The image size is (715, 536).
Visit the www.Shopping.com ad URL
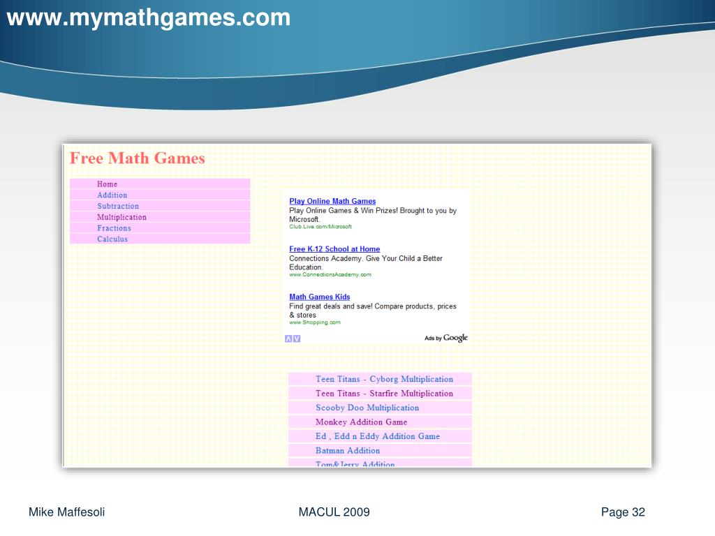pyautogui.click(x=315, y=322)
